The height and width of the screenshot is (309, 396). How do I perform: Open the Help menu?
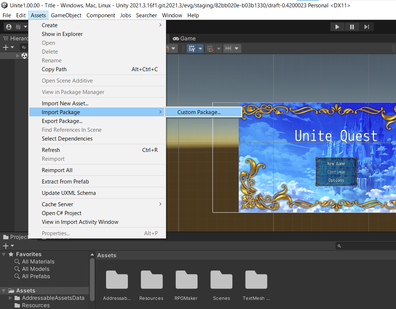pos(193,15)
